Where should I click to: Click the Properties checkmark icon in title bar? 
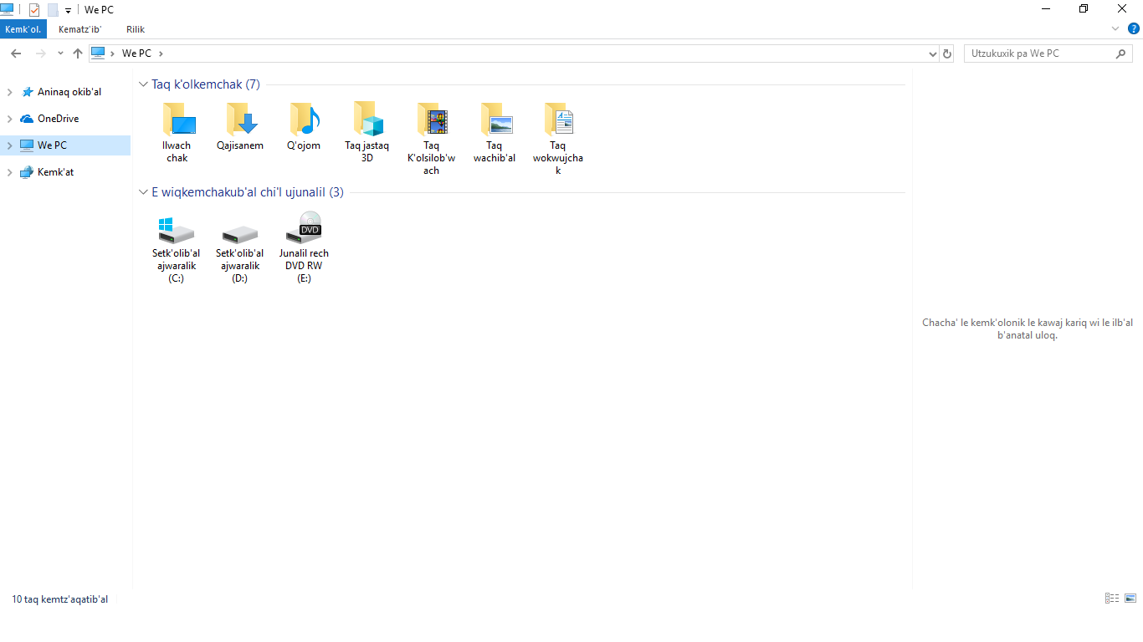coord(34,10)
